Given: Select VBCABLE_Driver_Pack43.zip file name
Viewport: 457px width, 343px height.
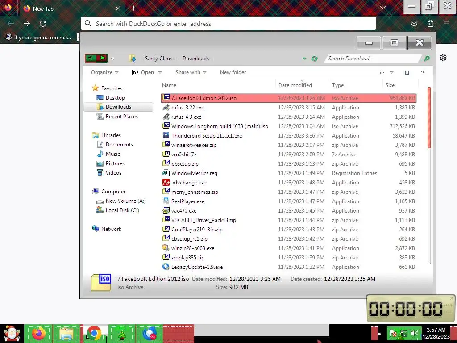Looking at the screenshot, I should [204, 220].
